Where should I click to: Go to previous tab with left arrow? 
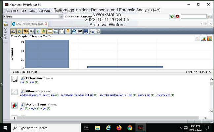[202, 24]
